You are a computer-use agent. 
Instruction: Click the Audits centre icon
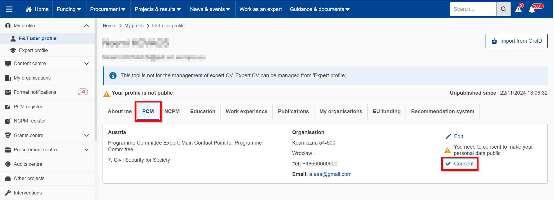tap(8, 164)
